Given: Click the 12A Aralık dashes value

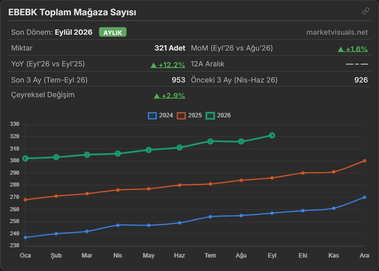Looking at the screenshot, I should [x=357, y=64].
